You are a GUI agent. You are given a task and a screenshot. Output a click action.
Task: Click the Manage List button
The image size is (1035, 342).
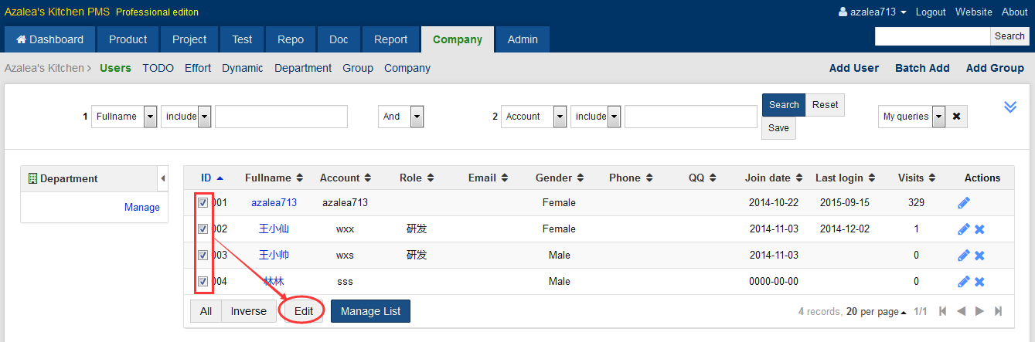[x=370, y=311]
